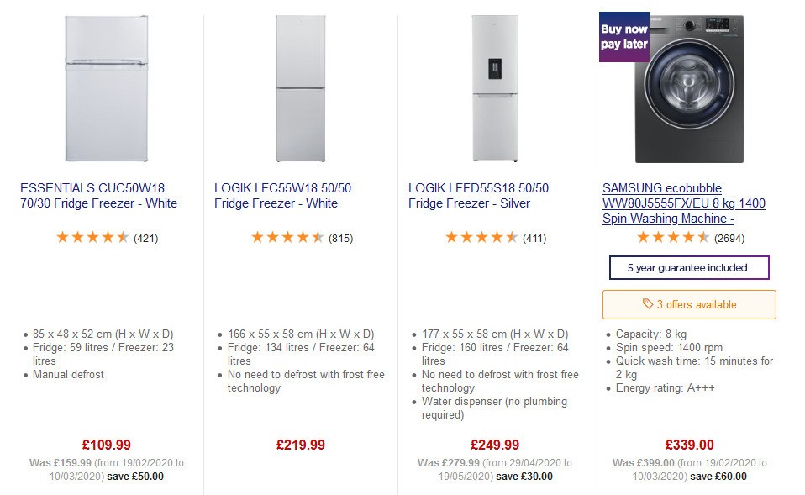Click a star in the LOGIK LFFD55S18 rating row
The height and width of the screenshot is (495, 805).
click(x=479, y=237)
